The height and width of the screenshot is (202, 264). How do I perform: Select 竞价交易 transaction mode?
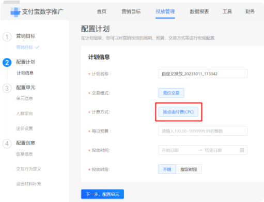171,93
